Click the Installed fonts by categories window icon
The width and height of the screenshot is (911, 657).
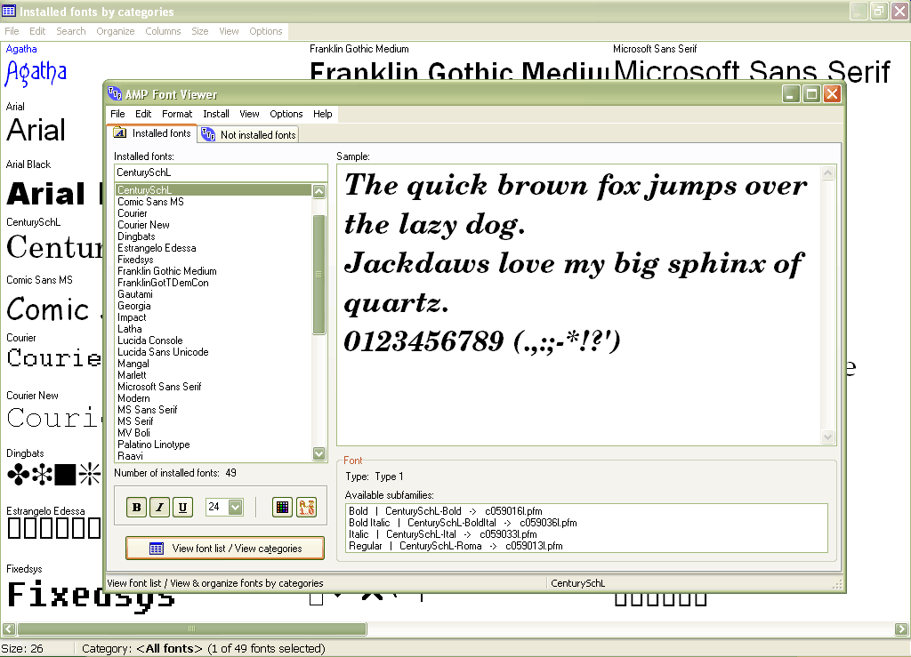click(9, 12)
